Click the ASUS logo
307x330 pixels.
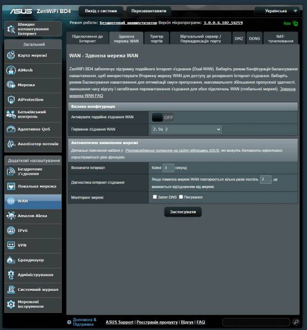pyautogui.click(x=21, y=11)
